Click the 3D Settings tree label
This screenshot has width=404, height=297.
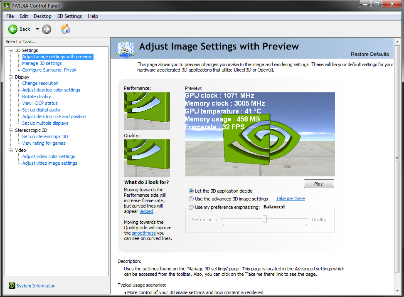pos(27,50)
